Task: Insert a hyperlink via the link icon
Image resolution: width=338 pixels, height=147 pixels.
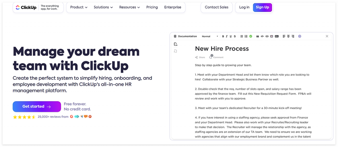Action: 267,36
